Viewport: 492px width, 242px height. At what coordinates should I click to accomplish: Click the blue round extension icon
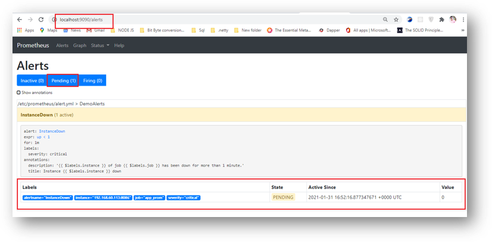click(x=409, y=20)
